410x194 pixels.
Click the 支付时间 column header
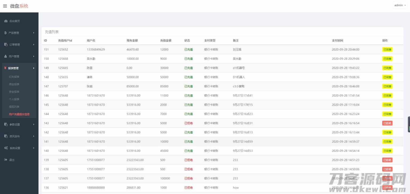point(337,41)
